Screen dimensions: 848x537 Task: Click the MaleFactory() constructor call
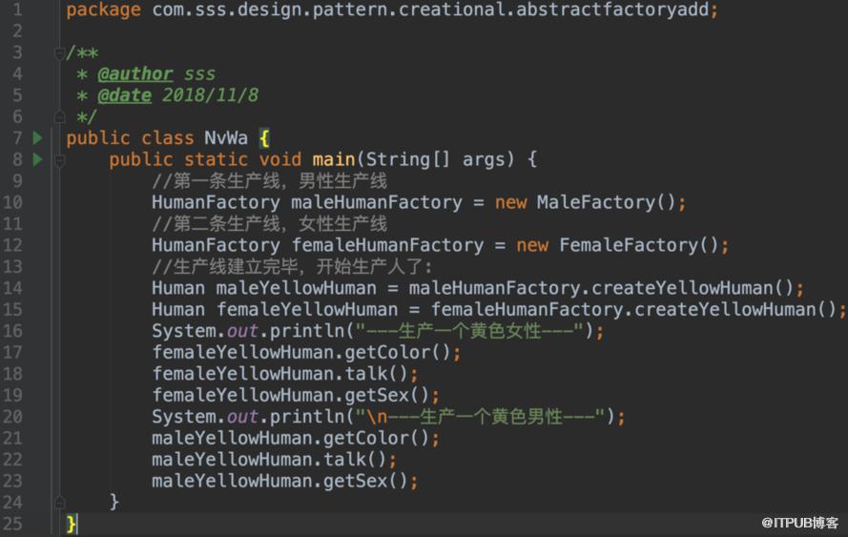tap(607, 202)
